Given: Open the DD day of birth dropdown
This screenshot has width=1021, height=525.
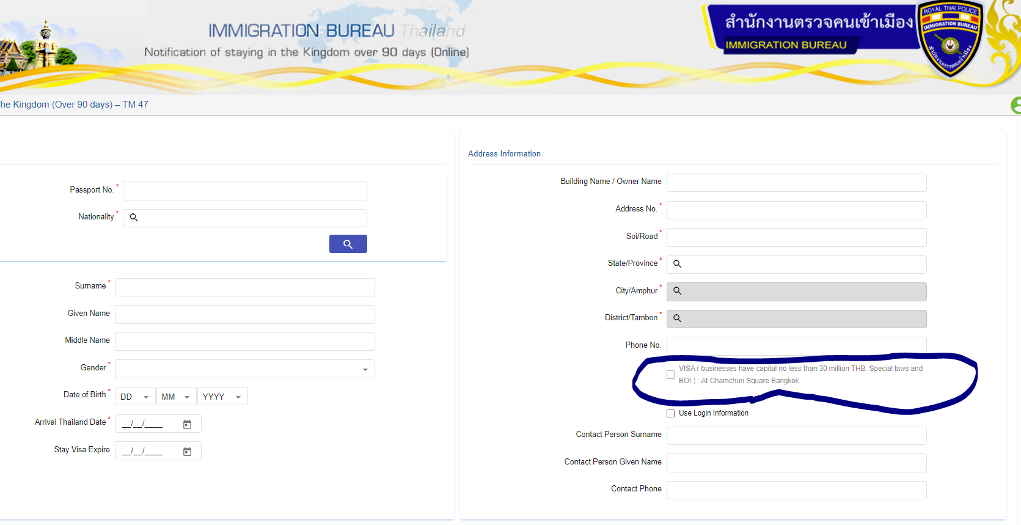Looking at the screenshot, I should click(135, 397).
